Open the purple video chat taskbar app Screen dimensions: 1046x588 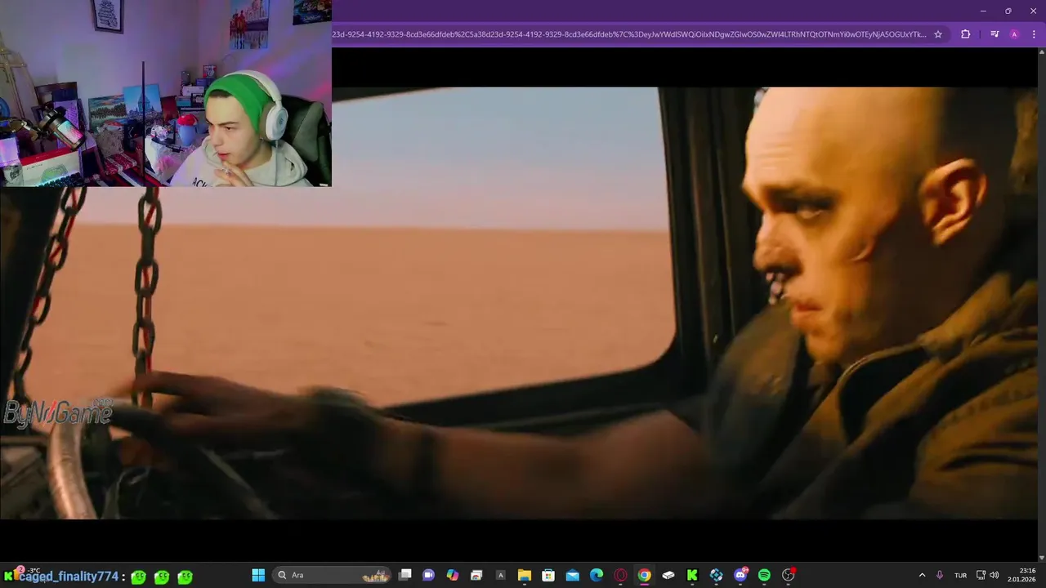coord(428,575)
